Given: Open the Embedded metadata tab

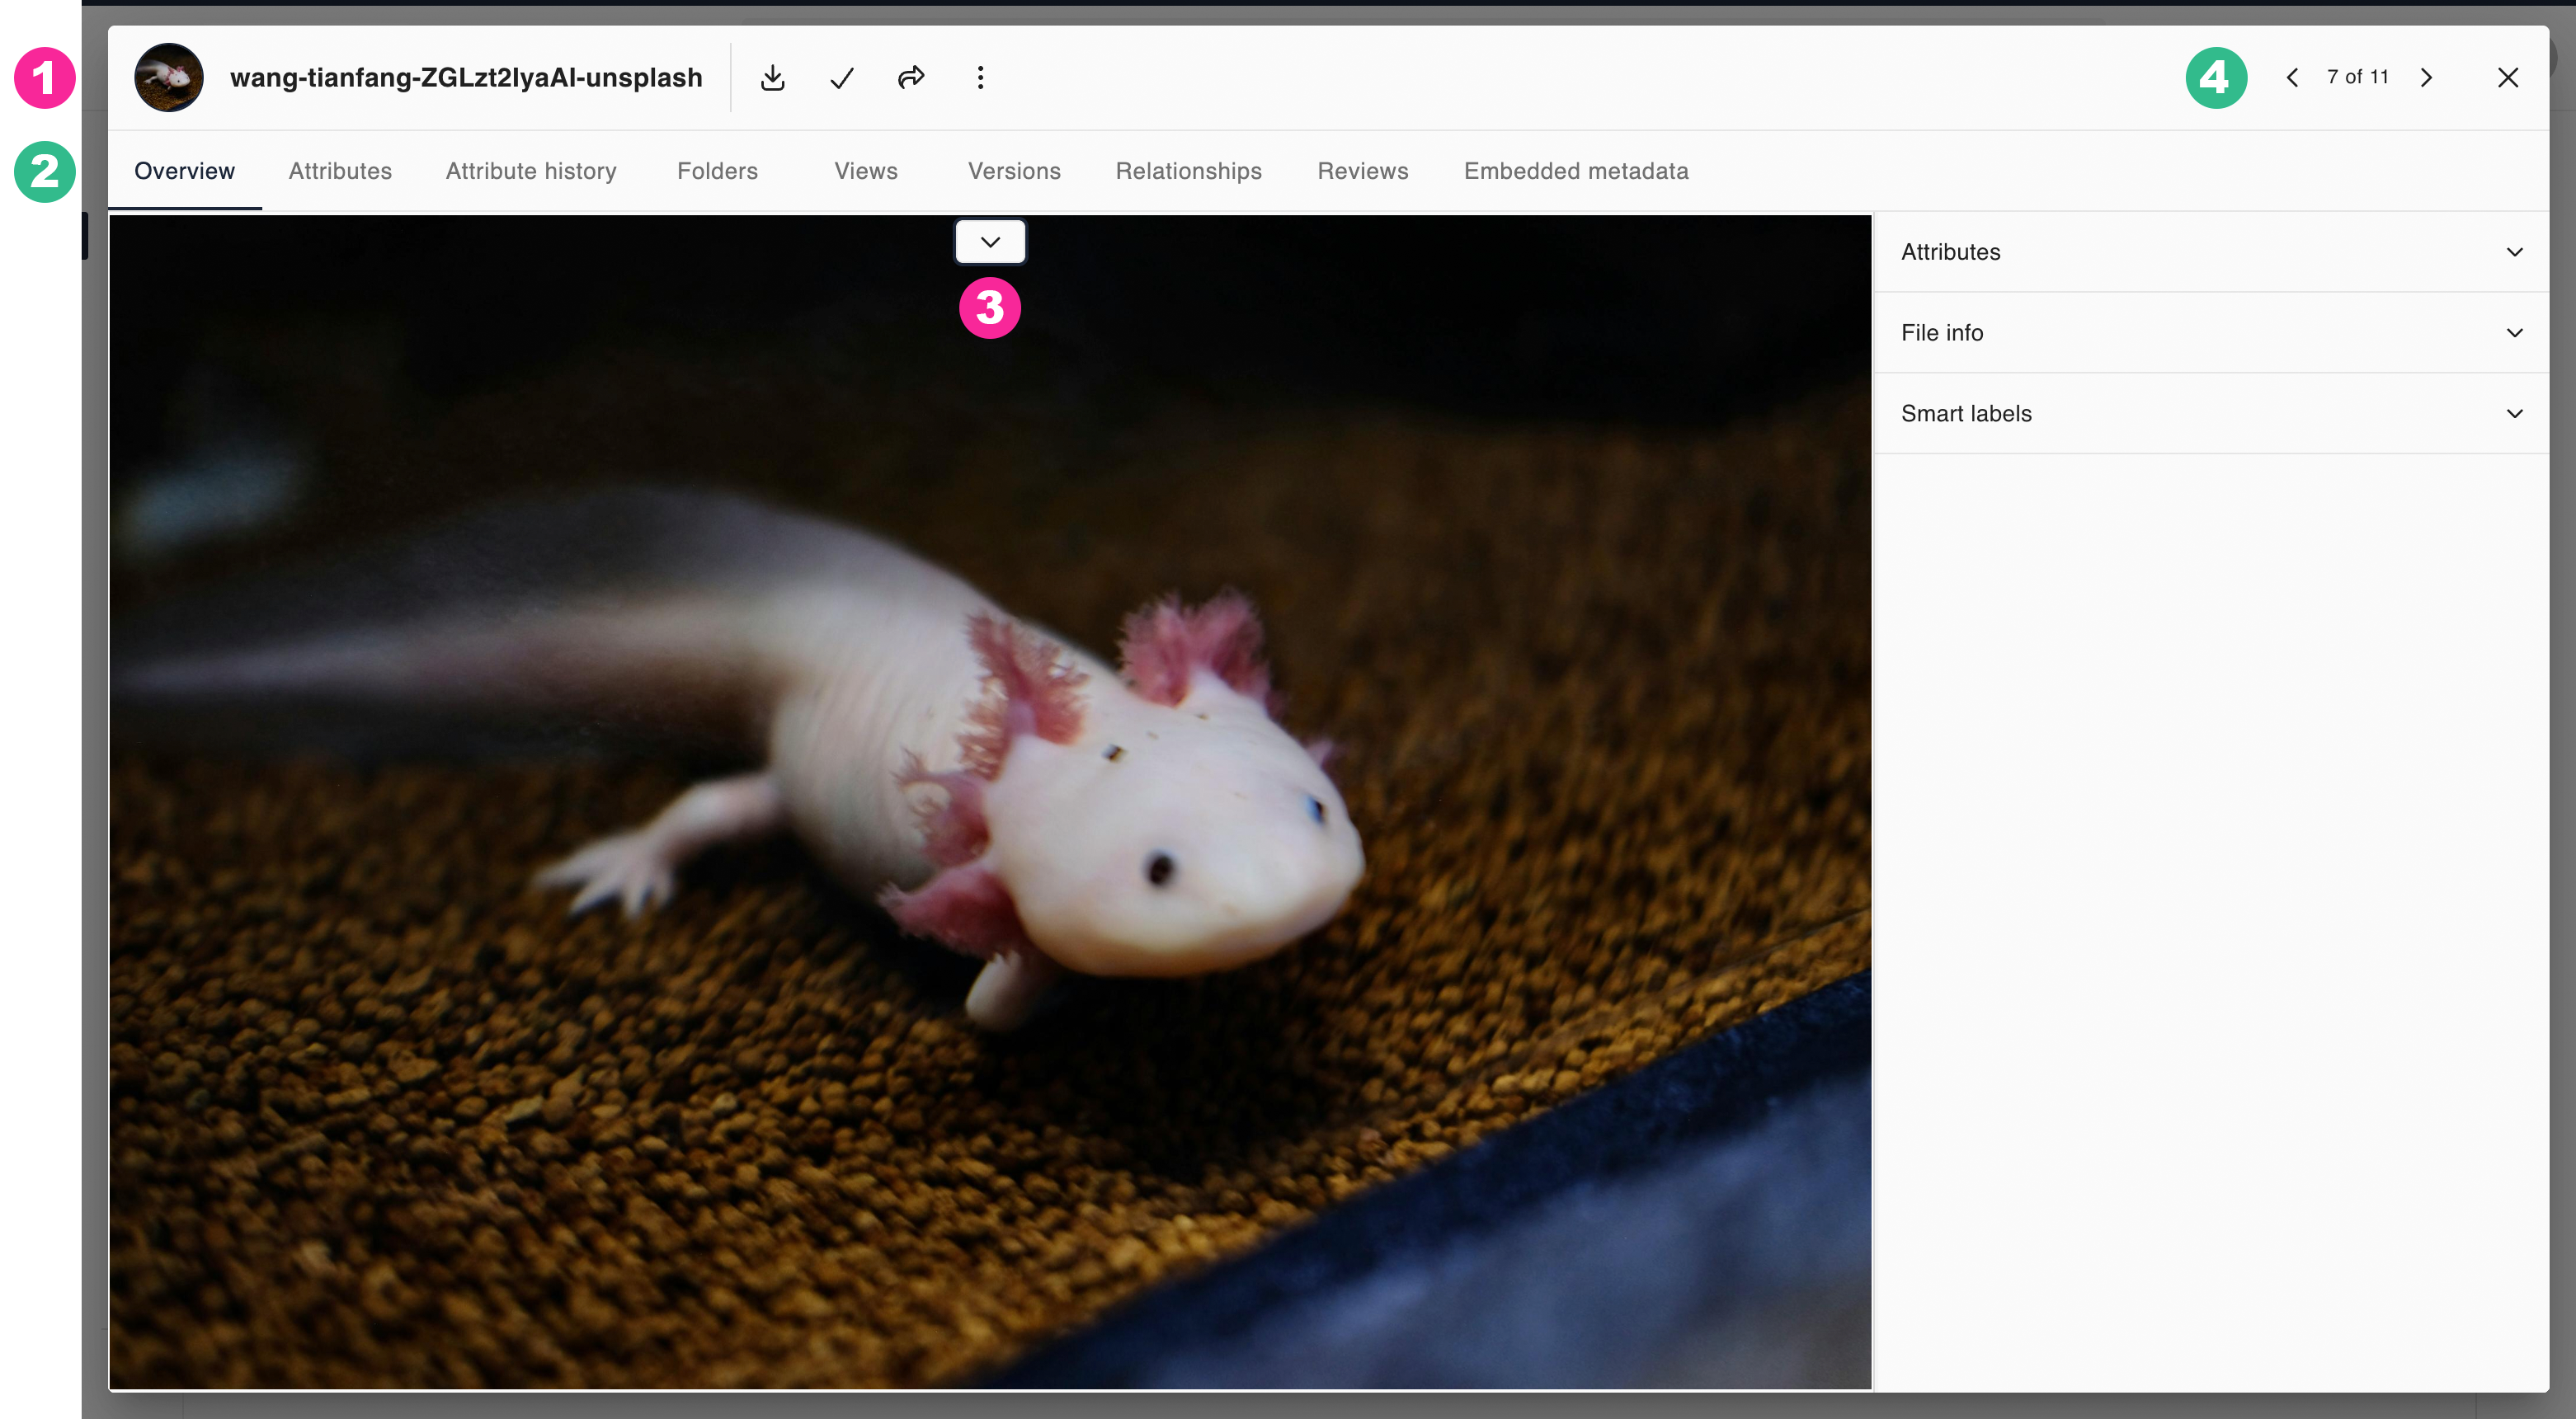Looking at the screenshot, I should (x=1576, y=171).
